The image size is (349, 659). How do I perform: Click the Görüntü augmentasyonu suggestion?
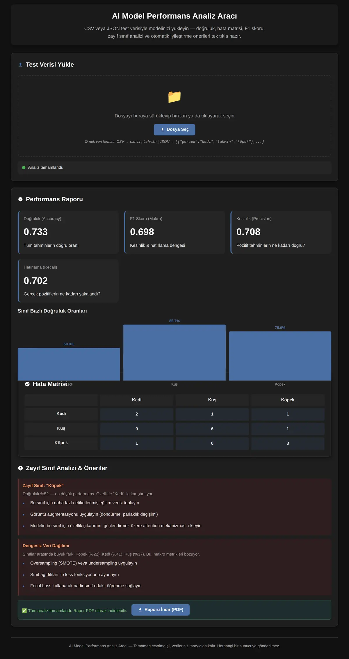coord(94,514)
